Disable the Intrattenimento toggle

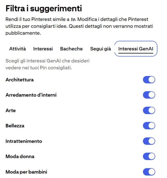[x=149, y=141]
